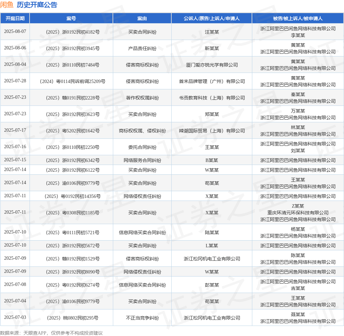
Task: Click plaintiff 彭某某
Action: (x=212, y=285)
